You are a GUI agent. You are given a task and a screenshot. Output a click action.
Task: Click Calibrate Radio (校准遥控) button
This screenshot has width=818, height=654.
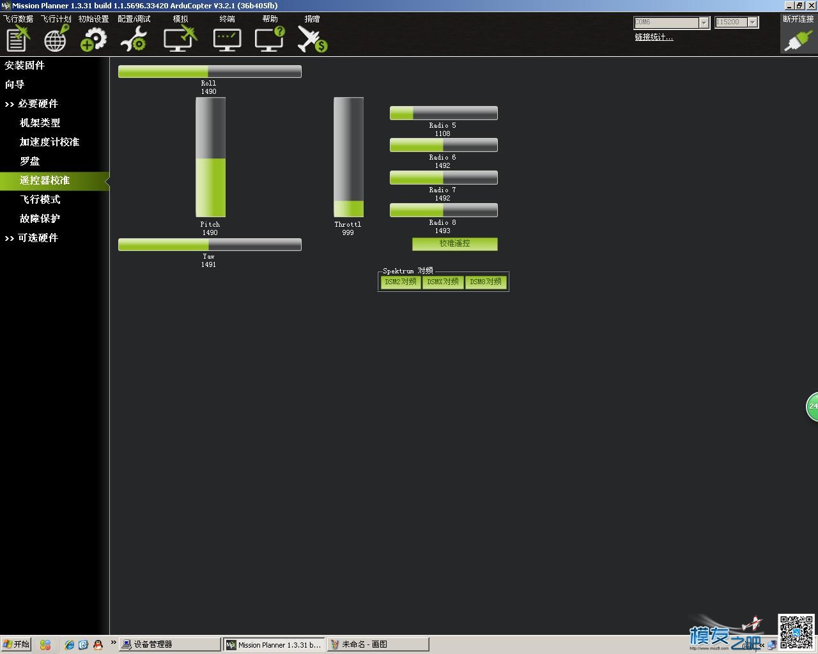[x=455, y=244]
